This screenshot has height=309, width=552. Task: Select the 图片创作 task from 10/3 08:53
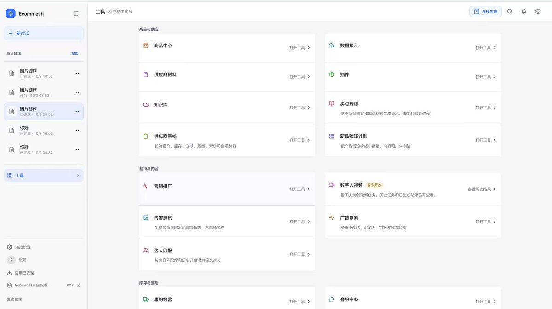click(44, 92)
